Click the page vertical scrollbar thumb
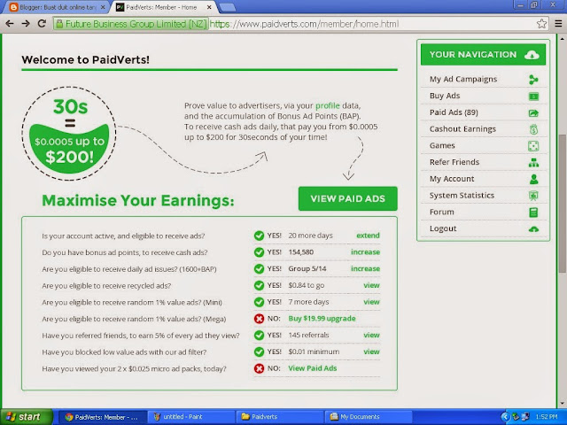The width and height of the screenshot is (567, 425). click(562, 204)
